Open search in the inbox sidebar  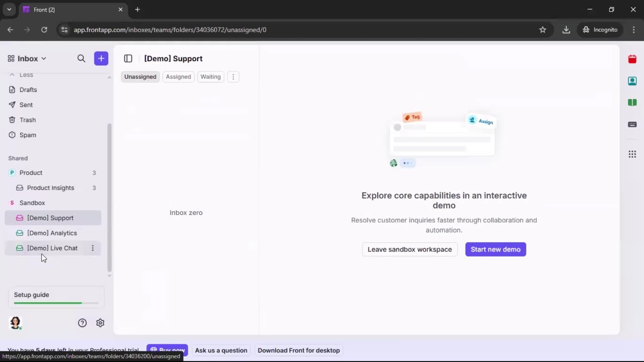pos(82,58)
